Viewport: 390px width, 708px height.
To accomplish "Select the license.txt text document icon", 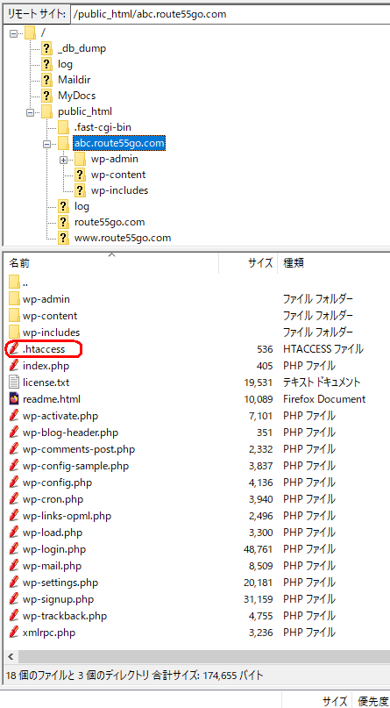I will 14,383.
